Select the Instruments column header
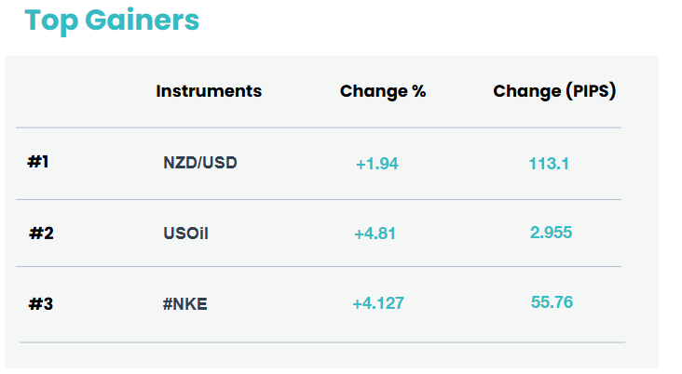Viewport: 682px width, 374px height. click(x=209, y=91)
